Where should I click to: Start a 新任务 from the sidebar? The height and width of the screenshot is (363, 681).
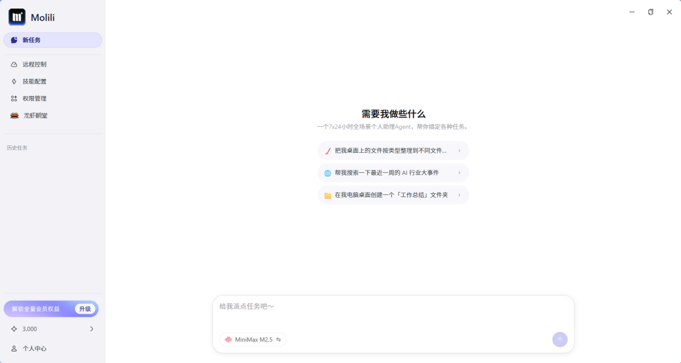(52, 40)
